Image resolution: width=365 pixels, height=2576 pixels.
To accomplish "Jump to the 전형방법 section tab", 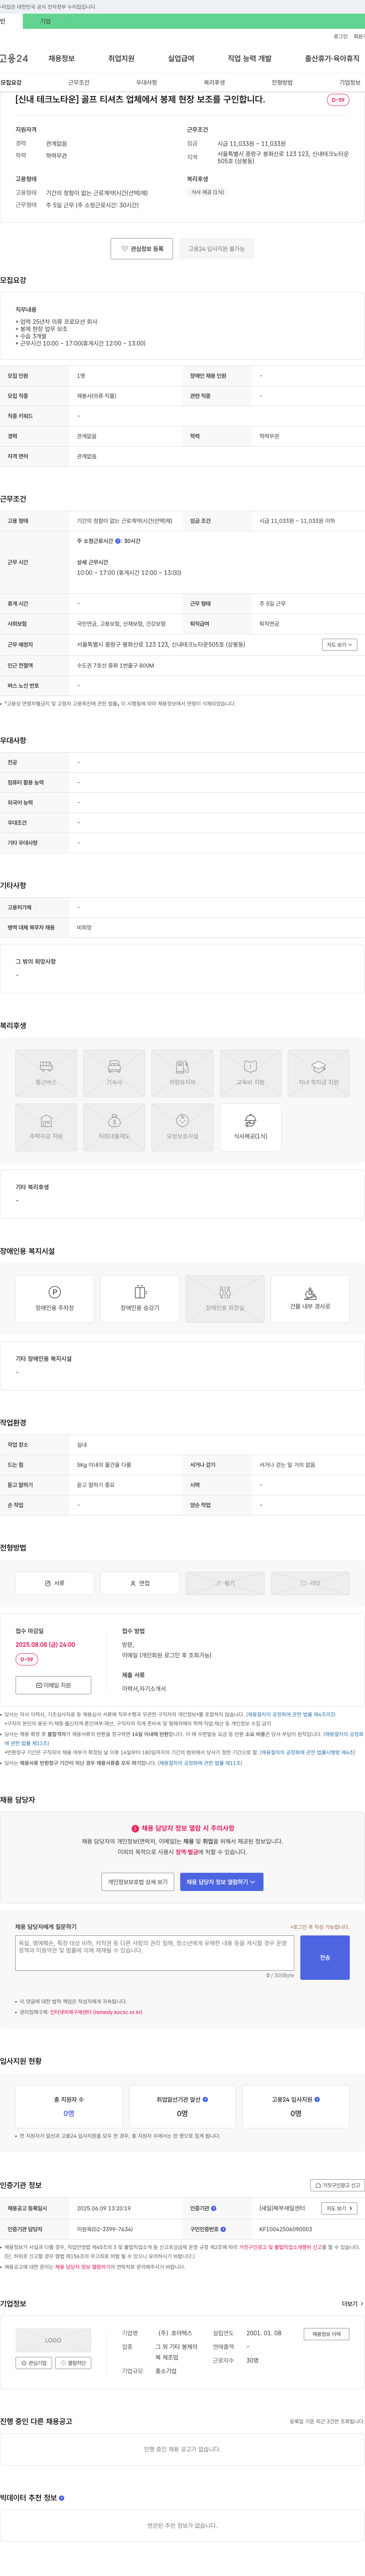I will 282,83.
